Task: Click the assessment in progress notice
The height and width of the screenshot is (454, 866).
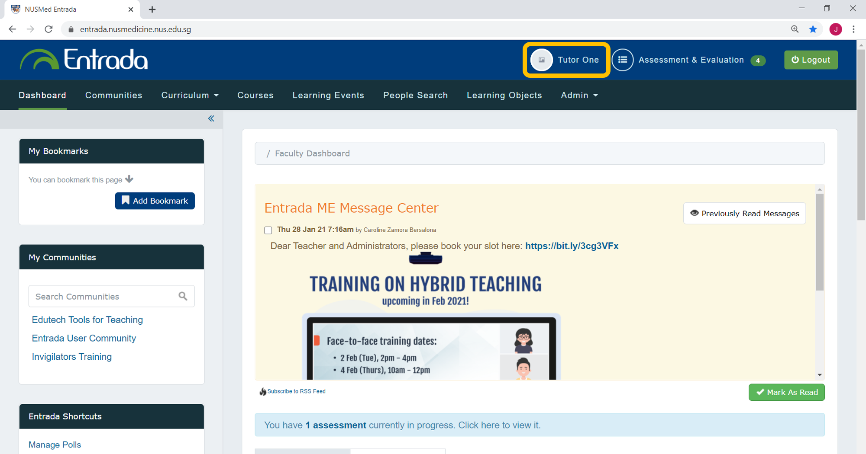Action: click(540, 425)
